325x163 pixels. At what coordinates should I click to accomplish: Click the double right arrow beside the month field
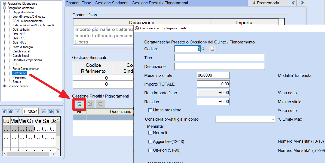(x=51, y=112)
